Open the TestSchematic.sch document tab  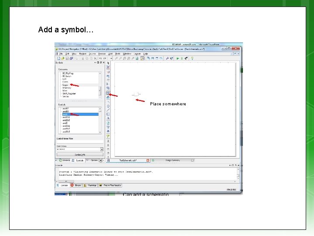[x=128, y=160]
